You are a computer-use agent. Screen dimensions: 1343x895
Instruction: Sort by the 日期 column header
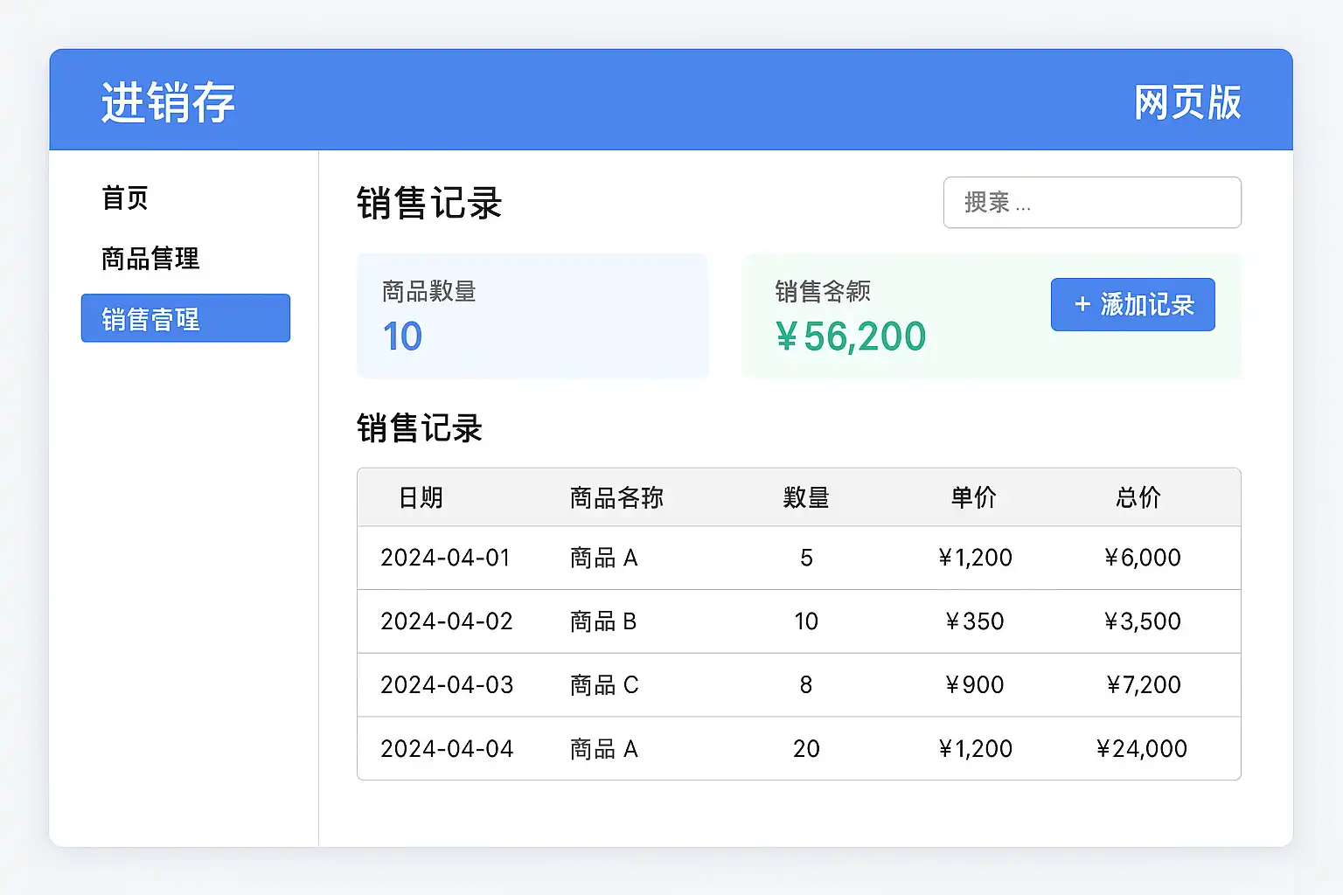click(421, 498)
